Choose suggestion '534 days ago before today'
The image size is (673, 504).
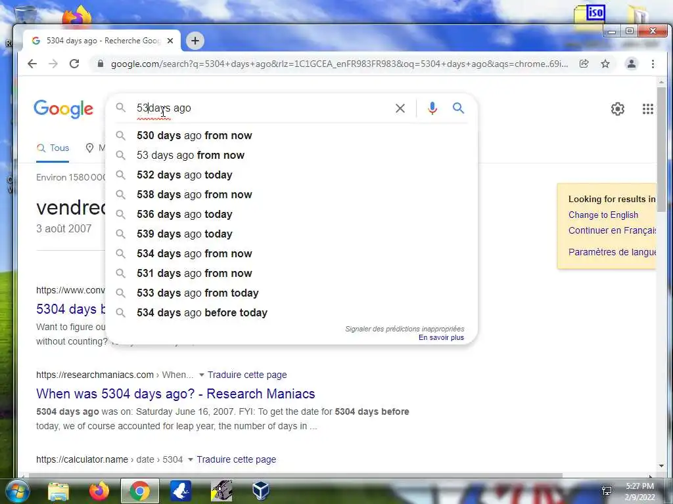[291, 313]
